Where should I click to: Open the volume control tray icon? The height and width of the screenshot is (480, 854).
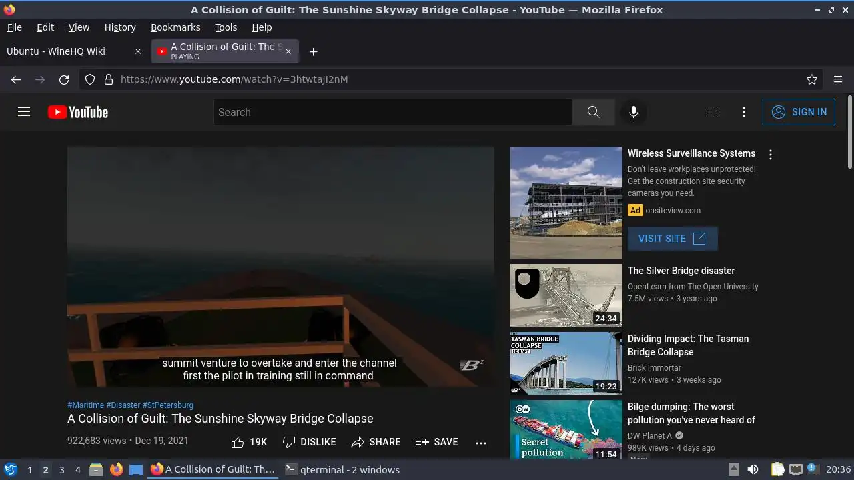pyautogui.click(x=753, y=469)
